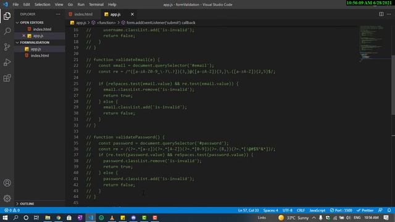Change Spaces: 4 indentation setting
Image resolution: width=395 pixels, height=222 pixels.
point(270,210)
